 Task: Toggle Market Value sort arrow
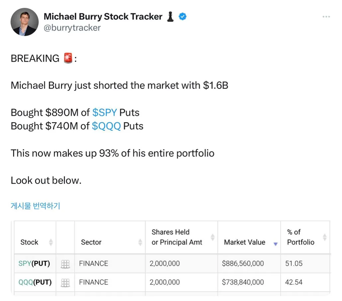(275, 244)
